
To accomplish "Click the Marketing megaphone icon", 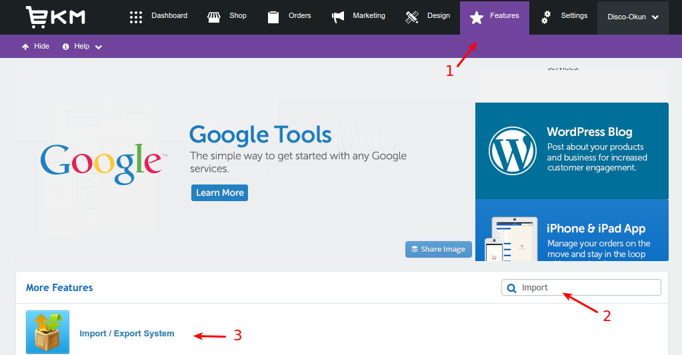I will [338, 17].
